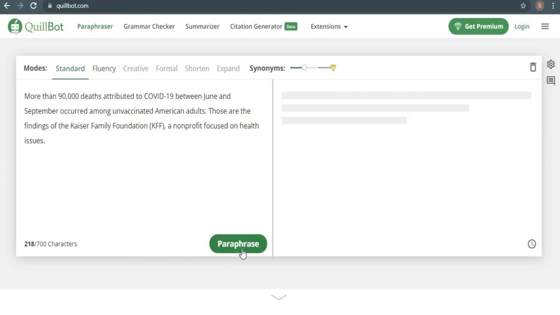This screenshot has width=560, height=315.
Task: Open Grammar Checker page
Action: pos(149,26)
